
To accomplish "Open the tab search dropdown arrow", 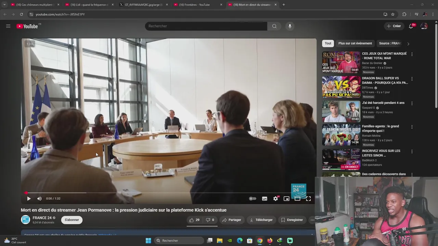I will [x=4, y=5].
